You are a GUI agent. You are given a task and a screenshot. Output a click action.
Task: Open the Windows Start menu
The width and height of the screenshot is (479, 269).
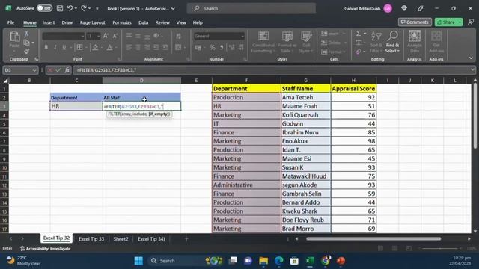pyautogui.click(x=138, y=261)
